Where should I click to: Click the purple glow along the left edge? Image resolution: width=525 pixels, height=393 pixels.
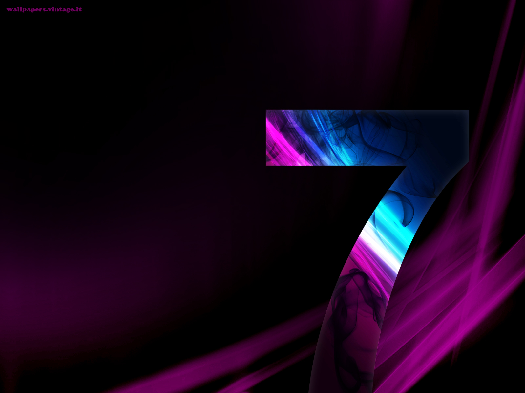tap(10, 278)
